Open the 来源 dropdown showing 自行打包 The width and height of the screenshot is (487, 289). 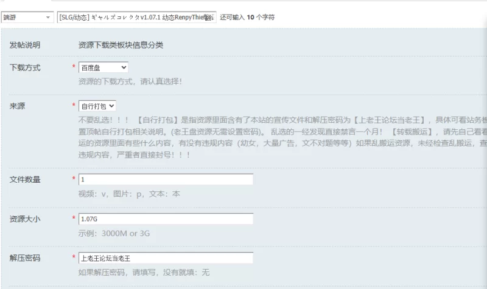pyautogui.click(x=97, y=106)
